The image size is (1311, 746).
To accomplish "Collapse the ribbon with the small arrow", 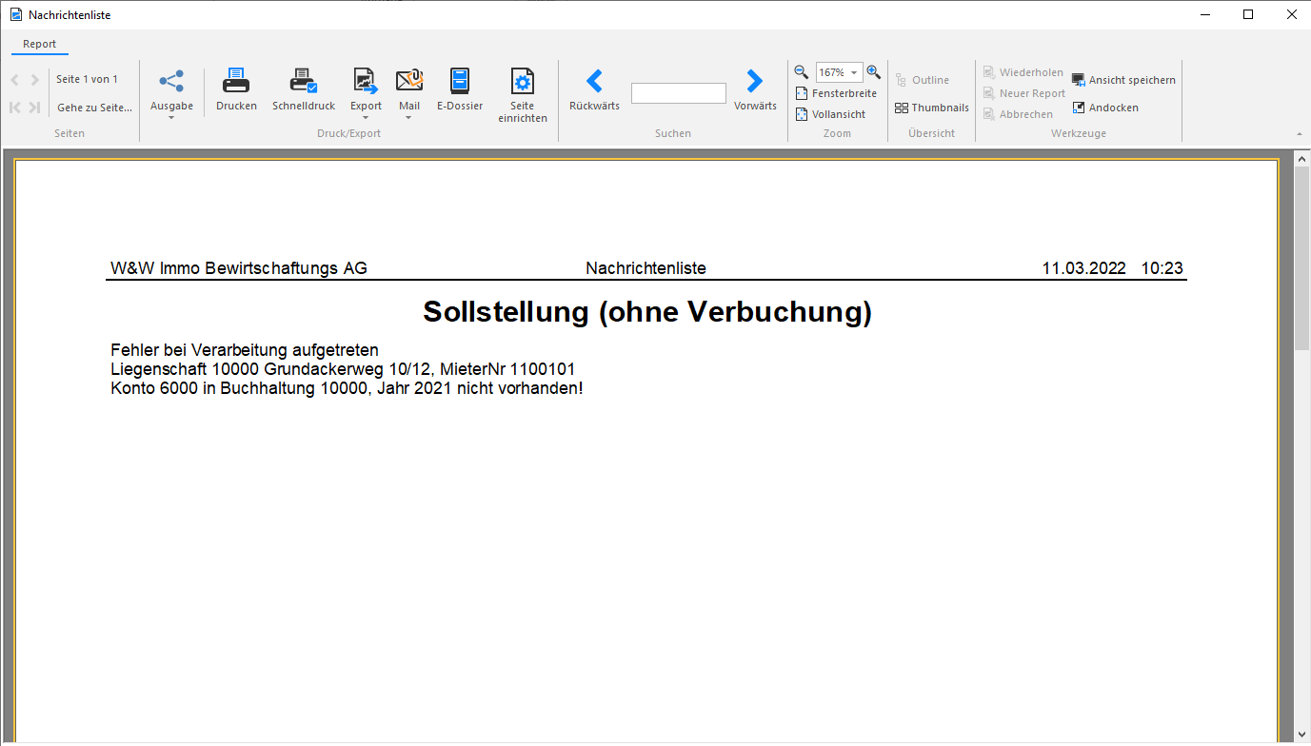I will pos(1300,134).
